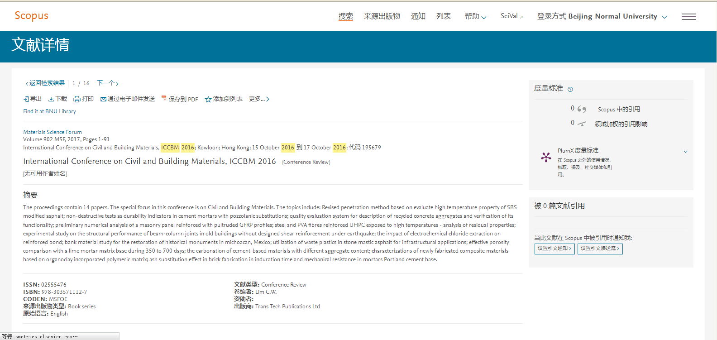Click the Set citation alert button
The image size is (717, 340).
pyautogui.click(x=554, y=249)
